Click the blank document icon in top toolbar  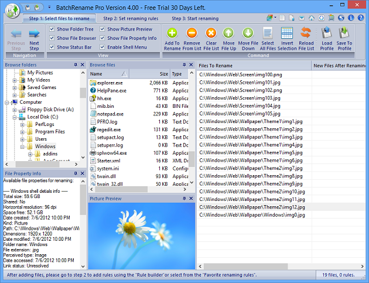click(282, 18)
